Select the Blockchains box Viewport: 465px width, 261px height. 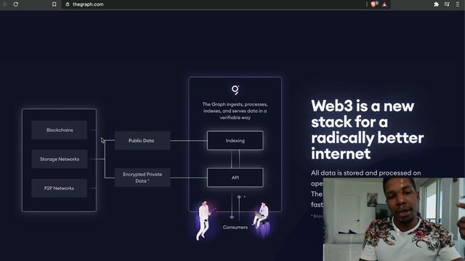(x=60, y=130)
